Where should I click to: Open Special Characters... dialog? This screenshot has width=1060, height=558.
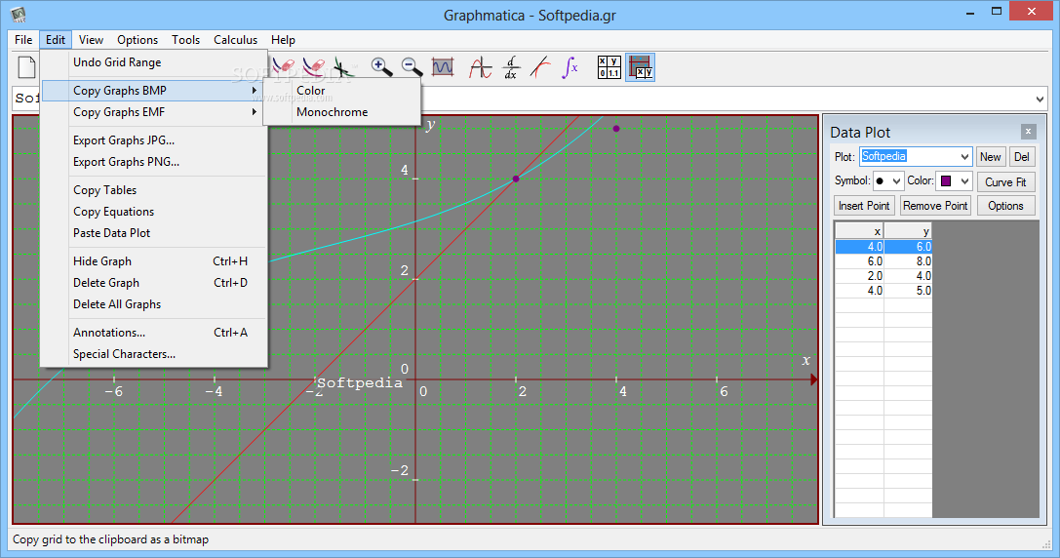click(x=154, y=354)
